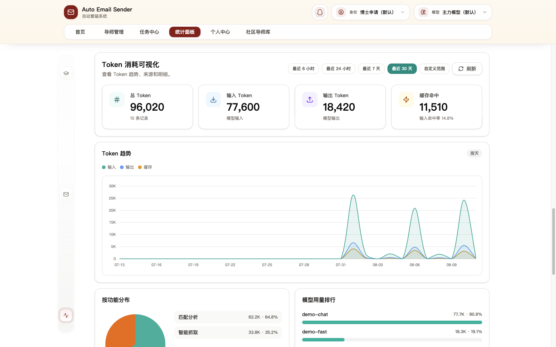Click the 匹配分析 row
Screen dimensions: 556x347
[x=228, y=317]
